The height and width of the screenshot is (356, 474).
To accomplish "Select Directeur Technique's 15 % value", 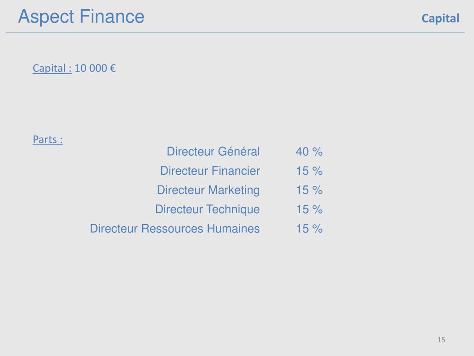I will [x=309, y=210].
